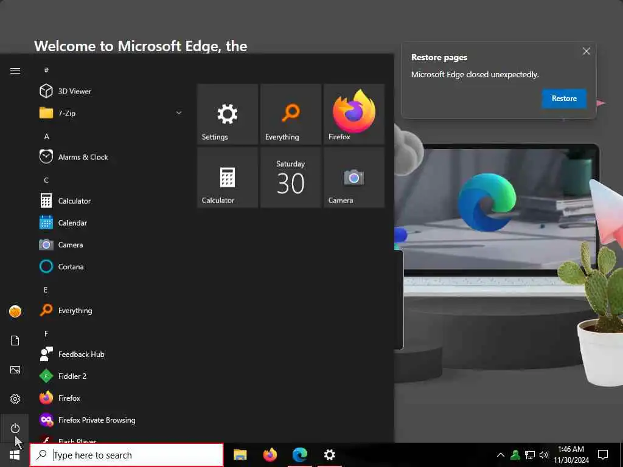Click the Windows Start button
Viewport: 623px width, 467px height.
tap(15, 455)
